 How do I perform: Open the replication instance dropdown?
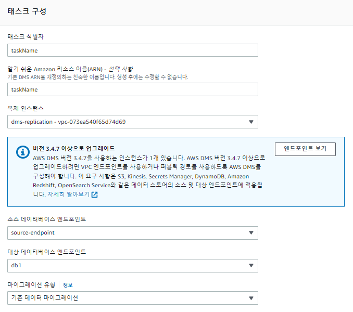pos(133,122)
